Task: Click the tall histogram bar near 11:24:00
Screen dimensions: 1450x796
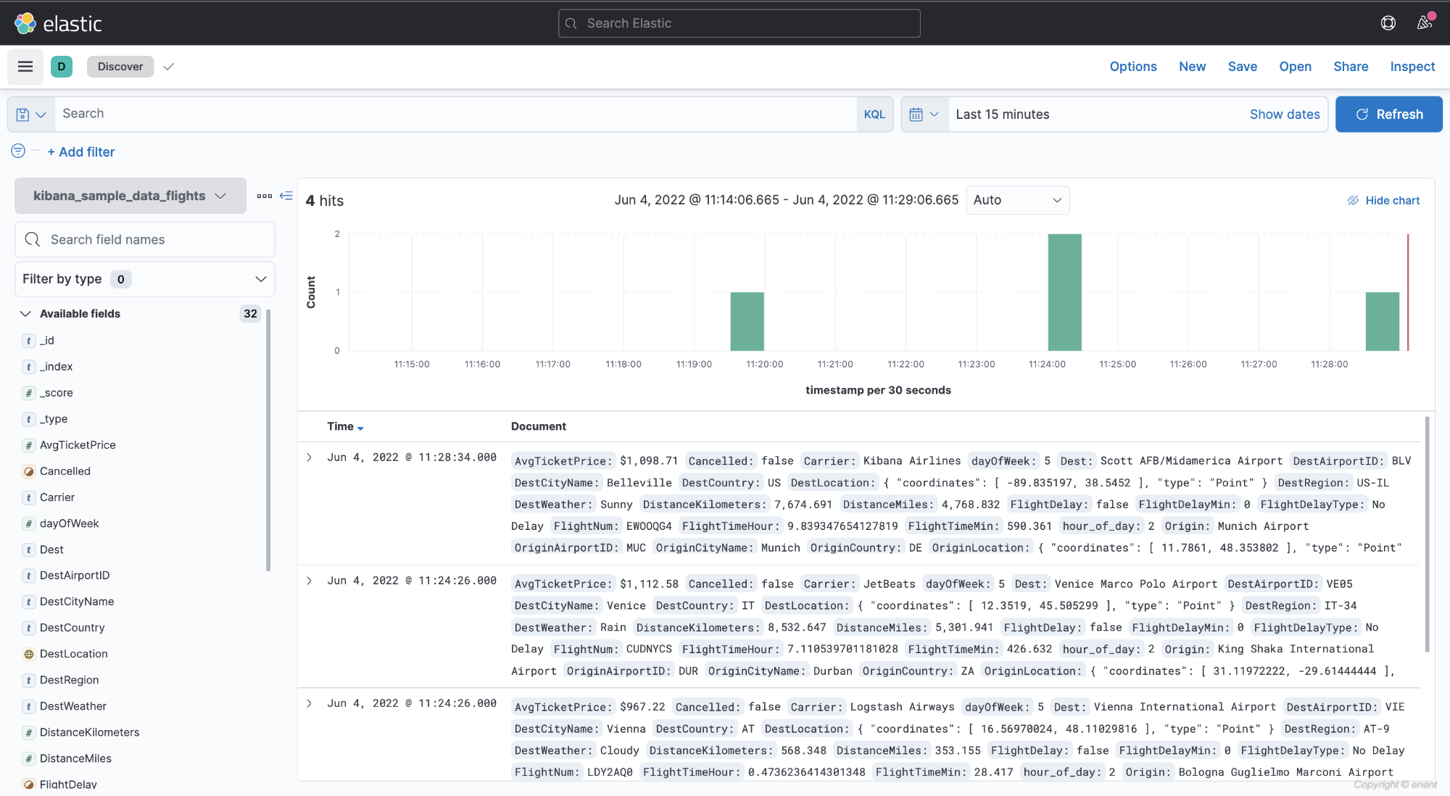Action: pos(1064,292)
